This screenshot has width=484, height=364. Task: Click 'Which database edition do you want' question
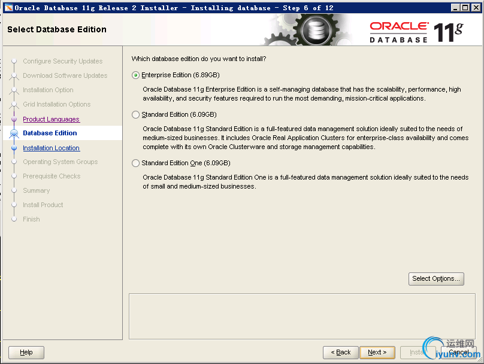click(x=199, y=59)
